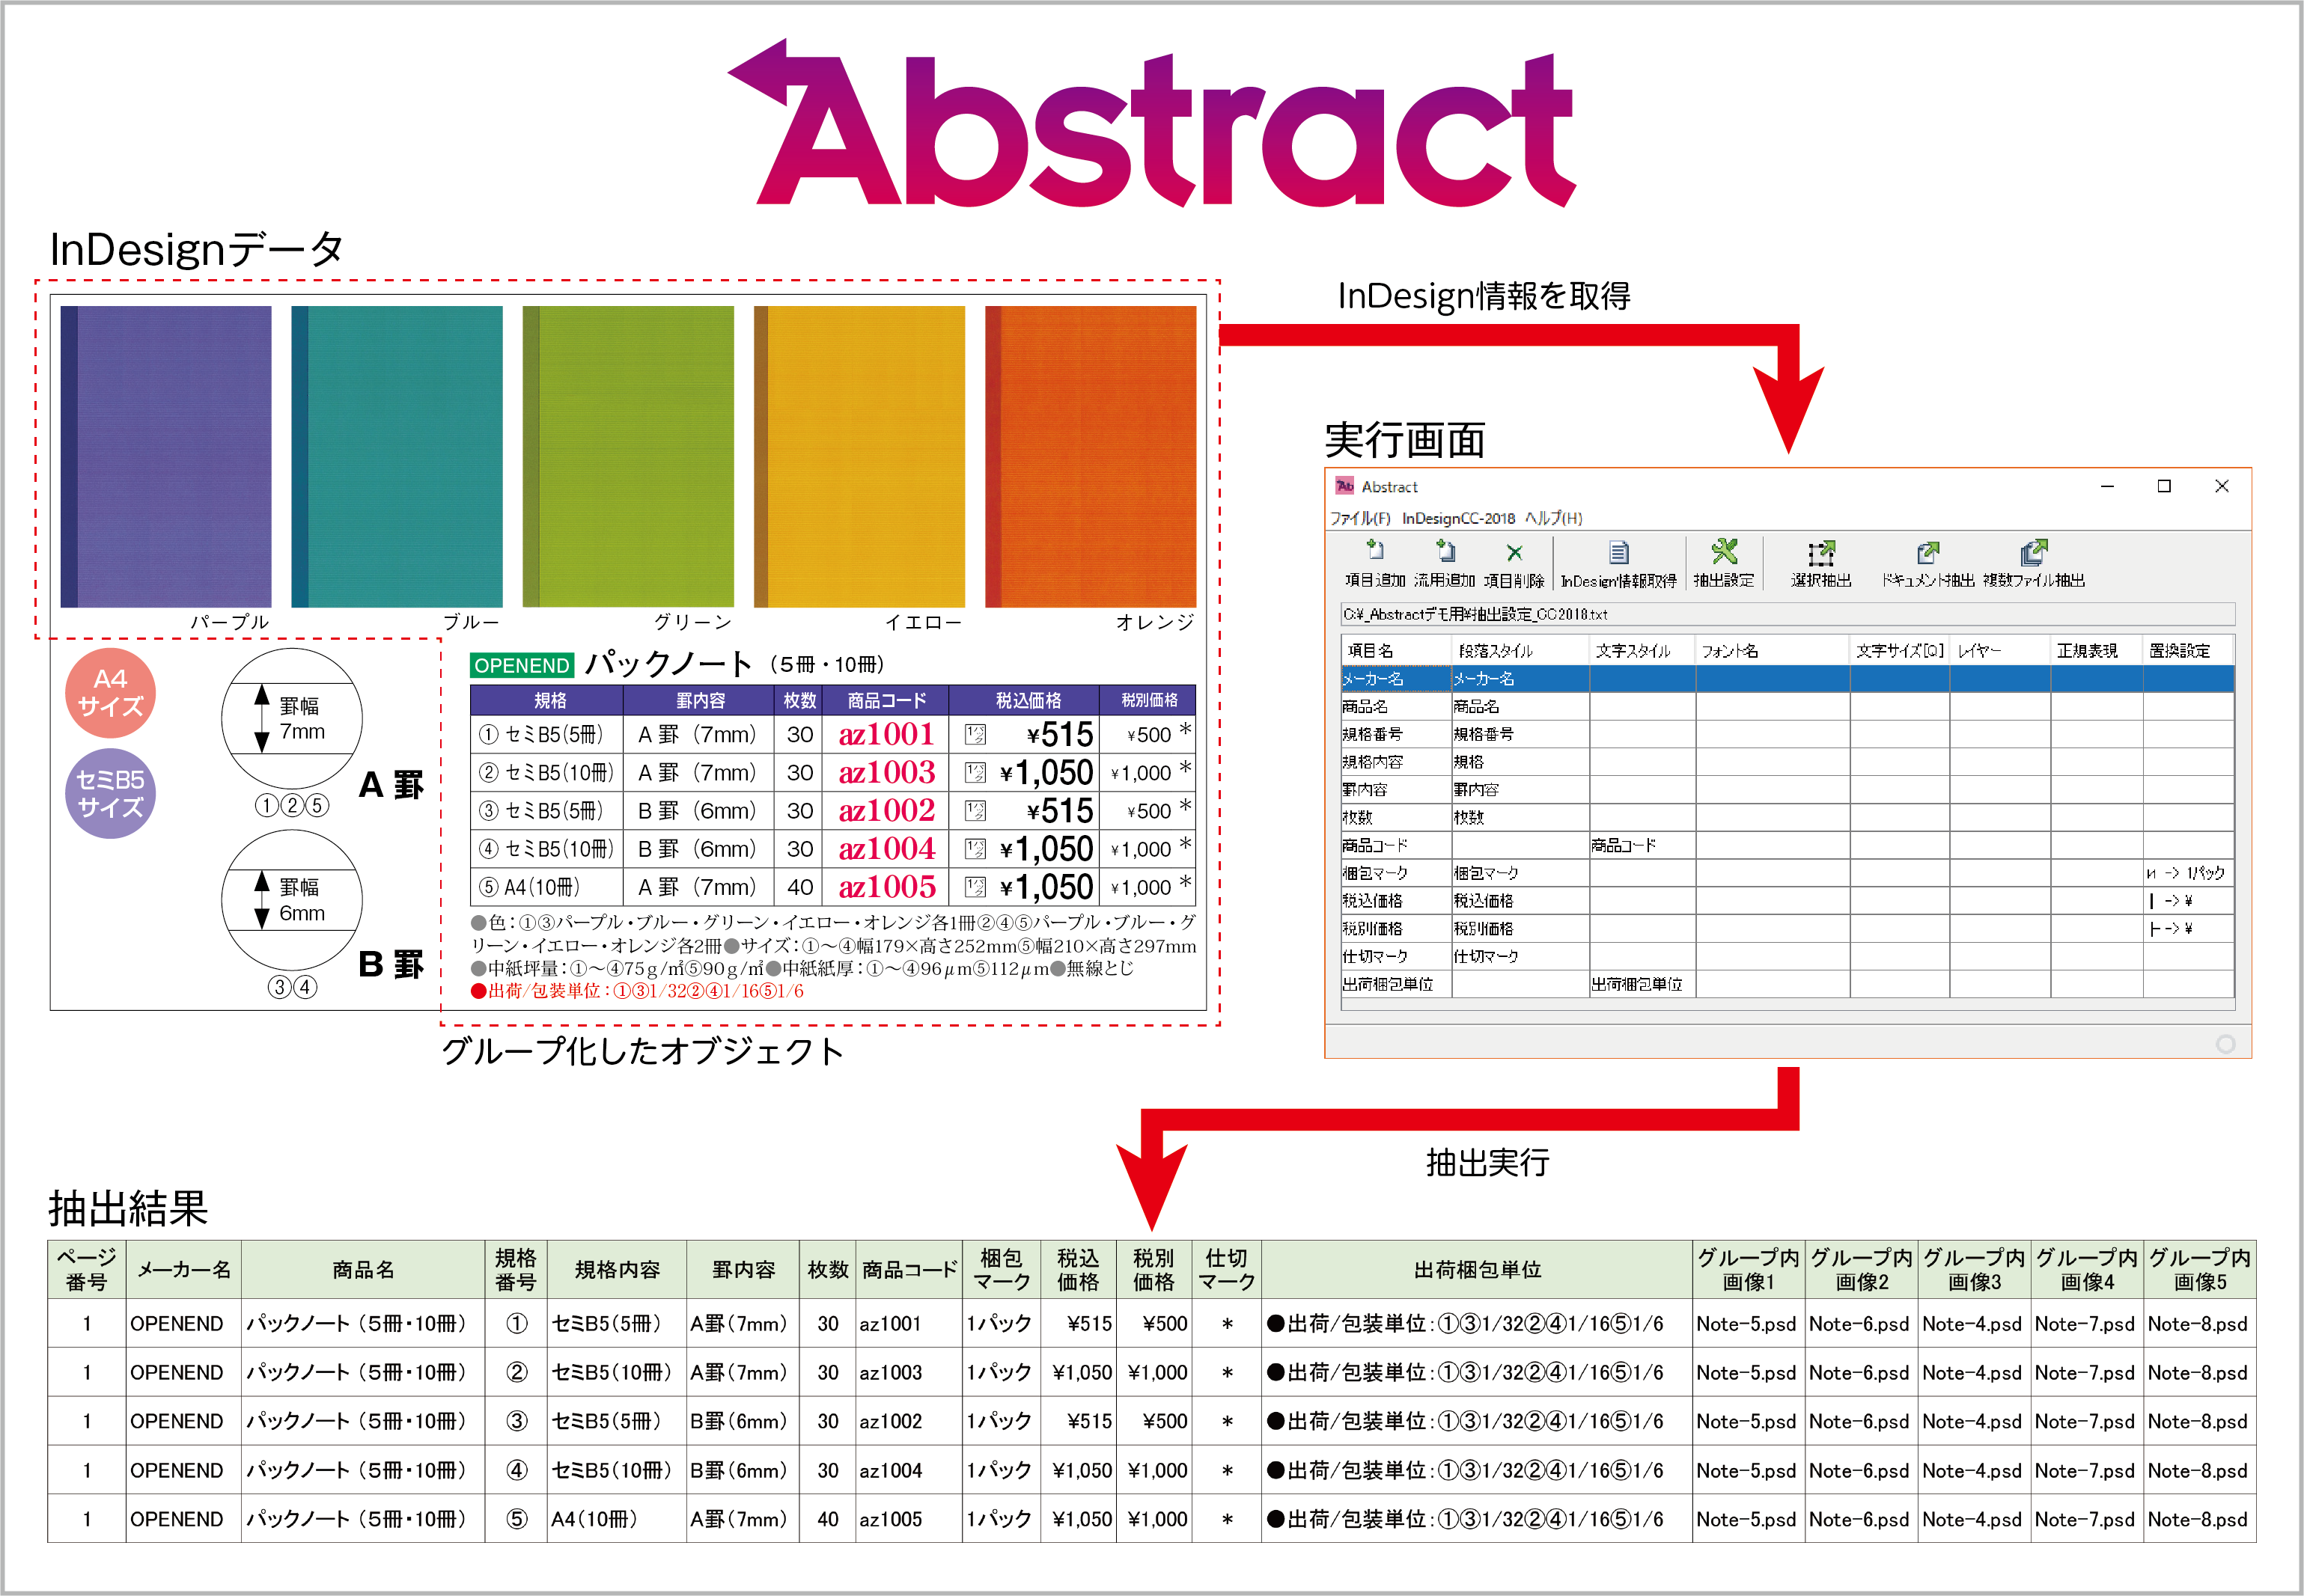Click 'az1005' cell in results table

(x=909, y=1518)
